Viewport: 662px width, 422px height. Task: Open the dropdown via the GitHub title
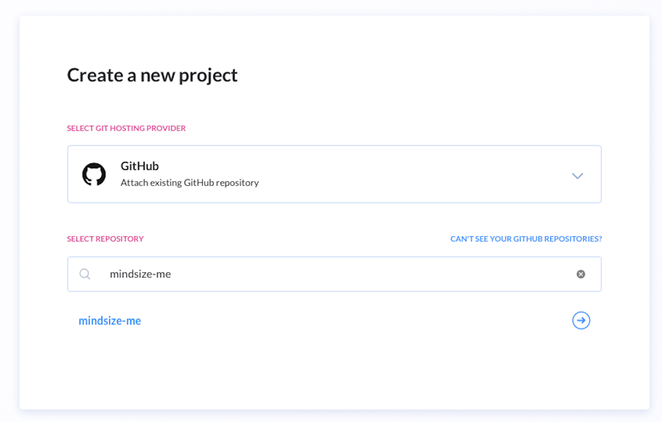tap(140, 166)
